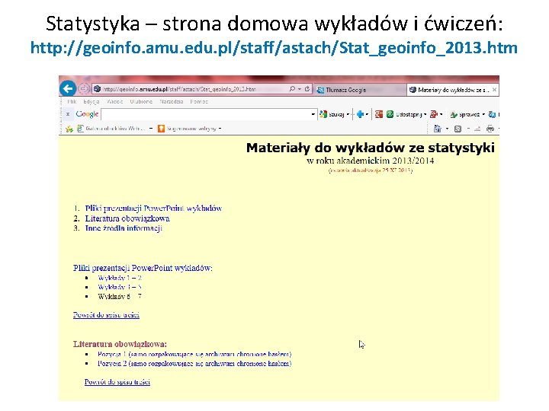Click the blue slide URL Stat_geoinfo_2013.htm
This screenshot has height=411, width=549.
coord(274,47)
